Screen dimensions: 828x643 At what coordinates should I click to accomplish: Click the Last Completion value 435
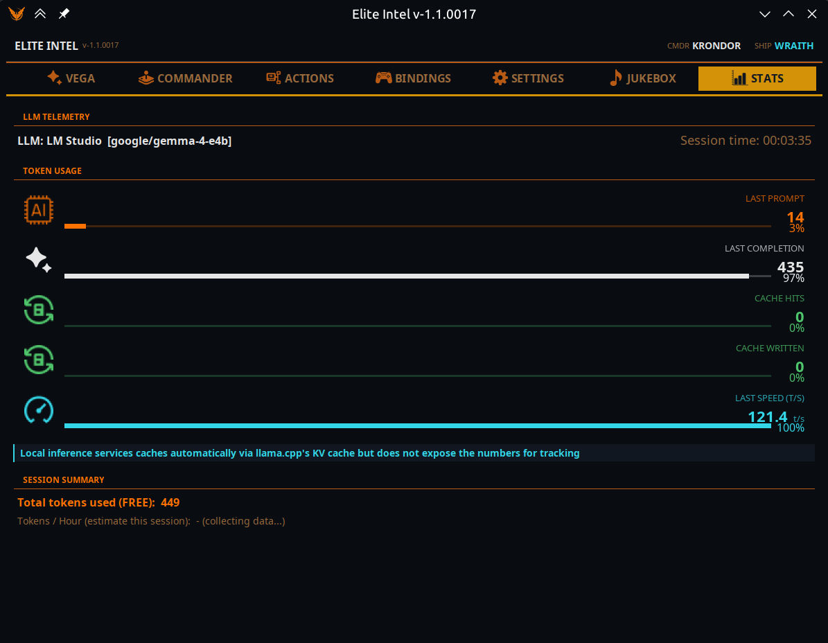coord(791,267)
